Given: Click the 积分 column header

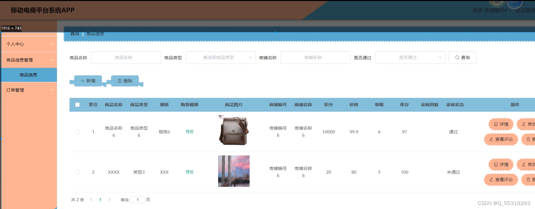Looking at the screenshot, I should tap(328, 105).
